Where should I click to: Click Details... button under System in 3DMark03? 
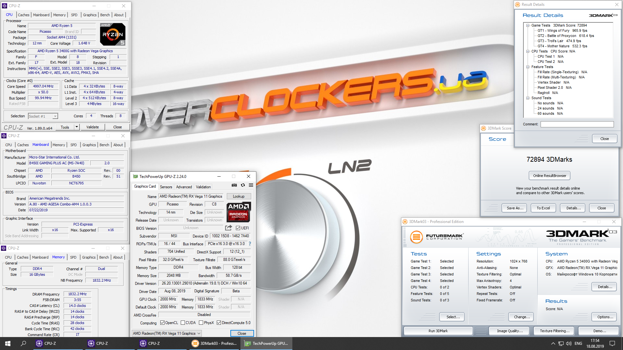(x=605, y=287)
